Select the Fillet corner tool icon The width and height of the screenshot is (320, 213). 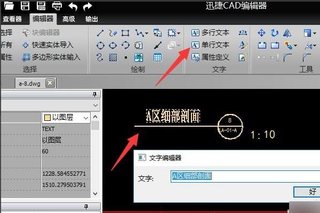click(x=287, y=58)
